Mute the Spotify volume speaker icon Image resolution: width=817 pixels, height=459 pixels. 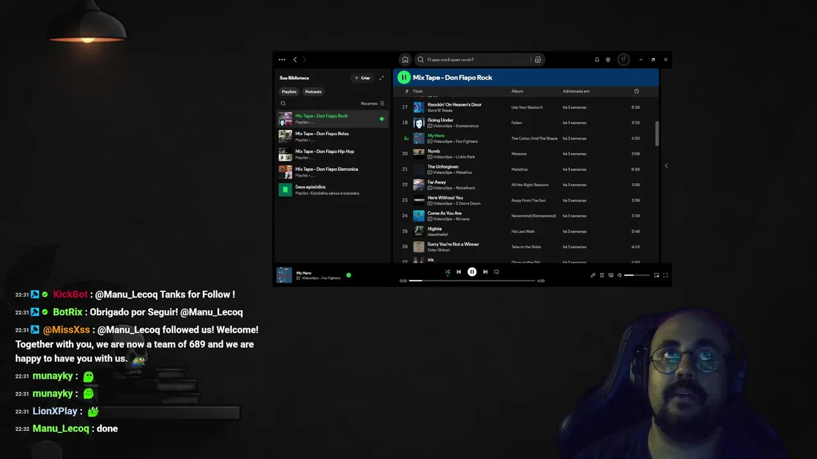(620, 275)
